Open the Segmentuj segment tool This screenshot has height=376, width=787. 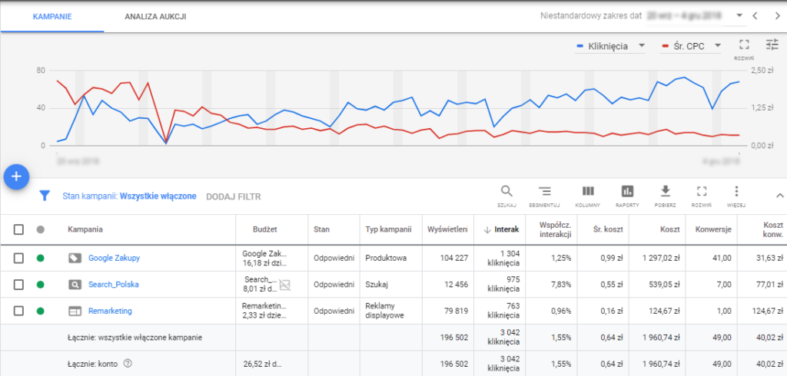pyautogui.click(x=545, y=196)
